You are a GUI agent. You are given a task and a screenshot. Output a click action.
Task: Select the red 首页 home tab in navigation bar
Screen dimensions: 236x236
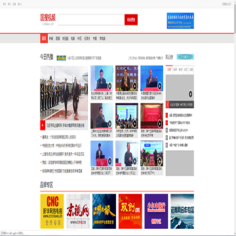44,39
